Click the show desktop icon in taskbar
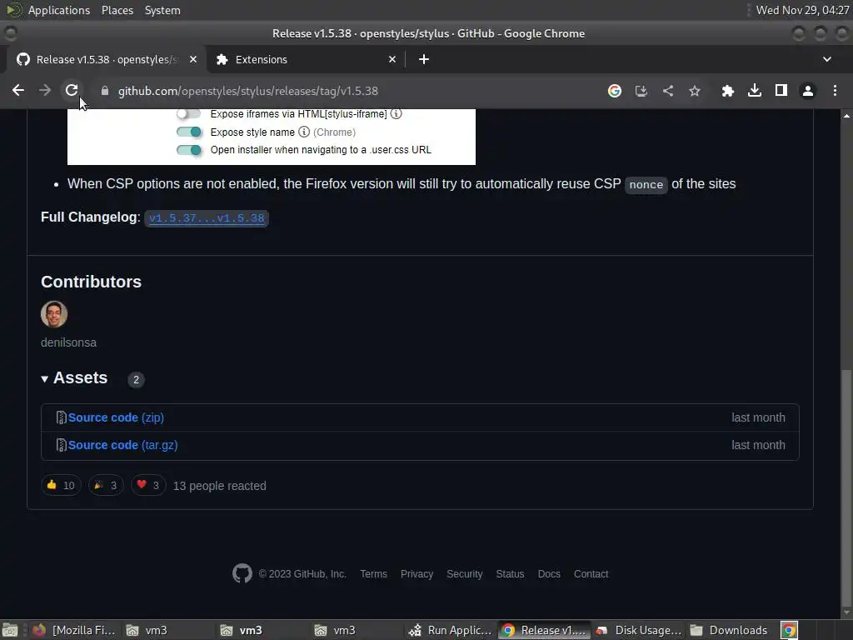 pos(10,630)
